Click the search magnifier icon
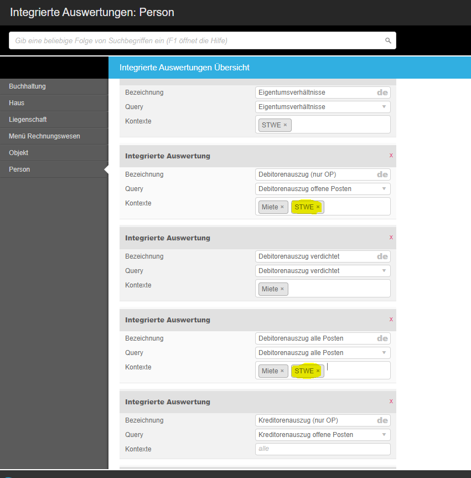471x478 pixels. click(x=388, y=40)
